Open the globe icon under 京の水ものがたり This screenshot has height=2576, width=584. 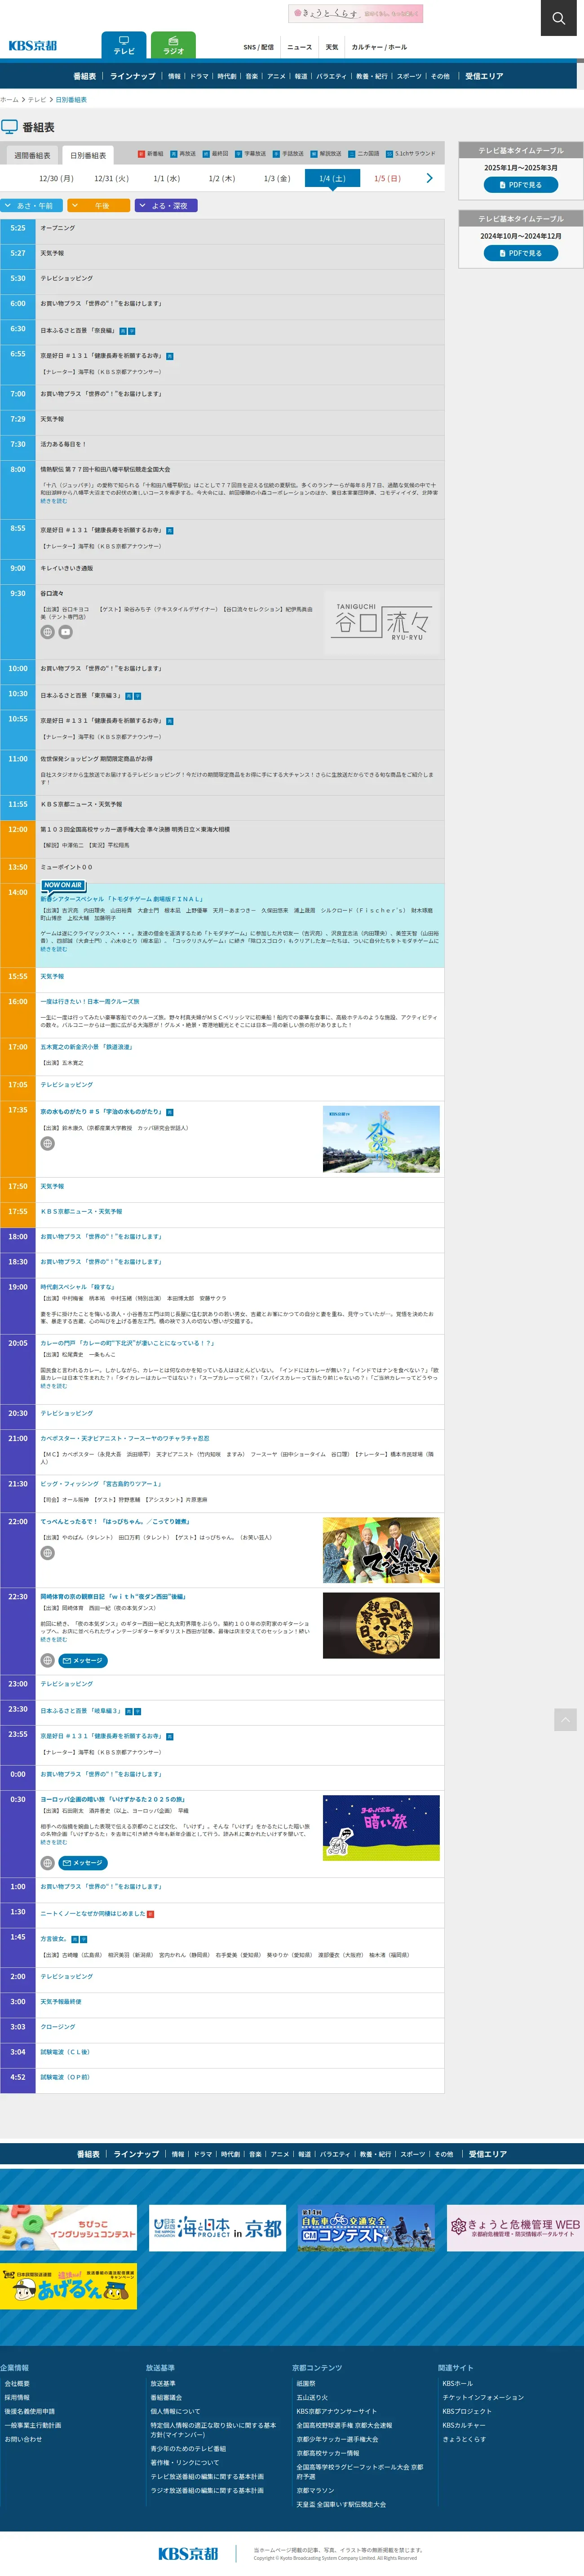47,1143
